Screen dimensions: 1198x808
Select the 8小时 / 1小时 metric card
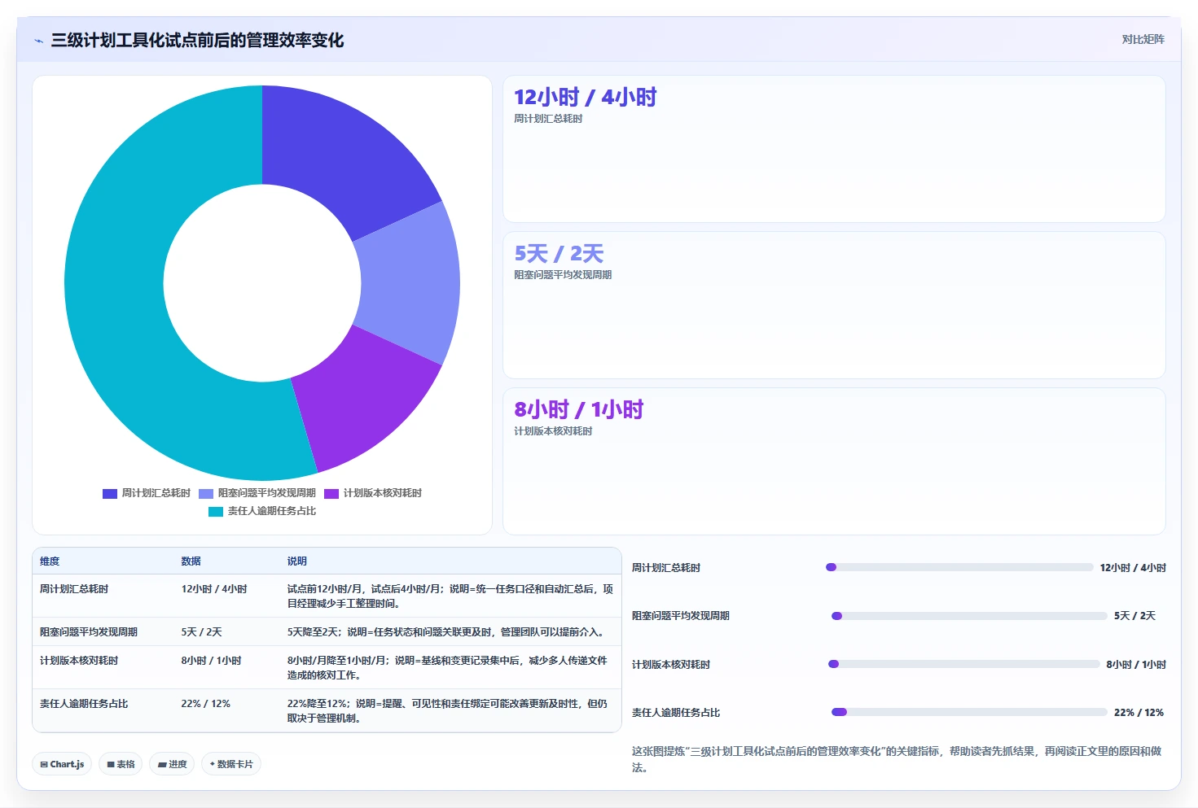(x=834, y=461)
